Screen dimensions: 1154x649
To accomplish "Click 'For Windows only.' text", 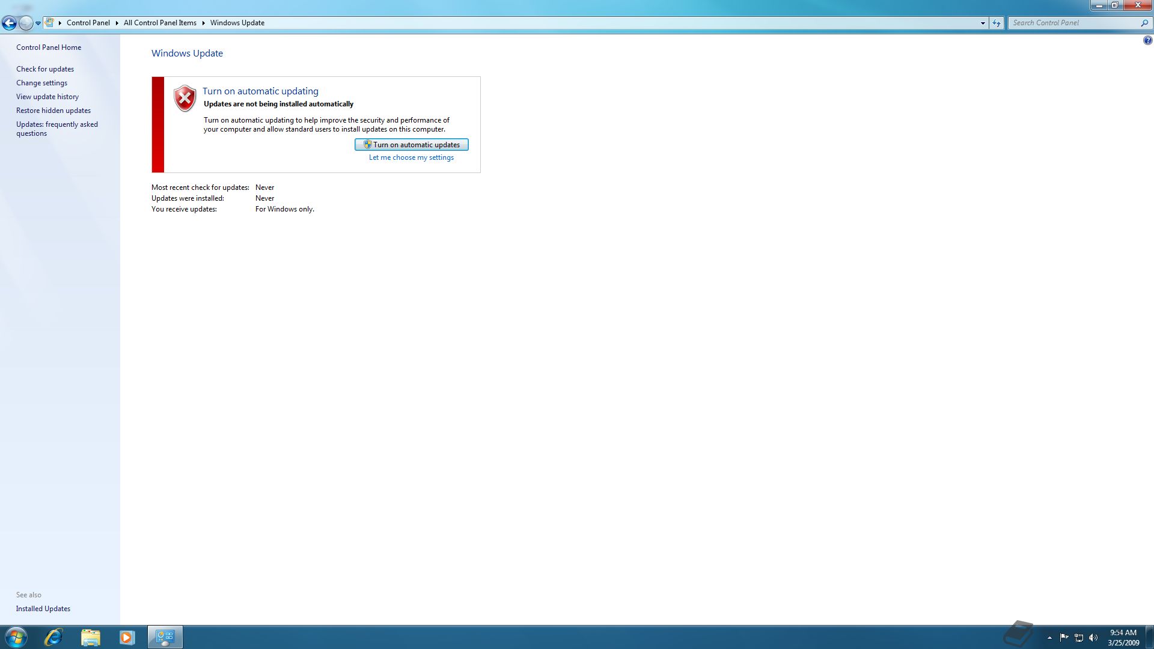I will tap(285, 209).
